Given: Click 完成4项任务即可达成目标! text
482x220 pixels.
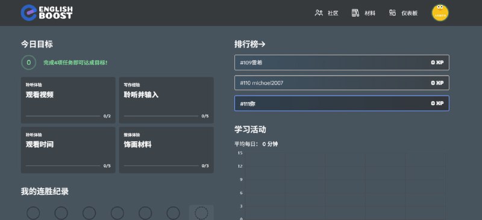Looking at the screenshot, I should [x=75, y=63].
